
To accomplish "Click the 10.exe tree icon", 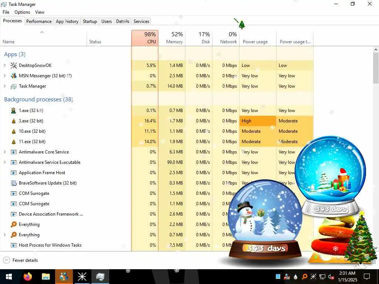I will click(x=14, y=131).
